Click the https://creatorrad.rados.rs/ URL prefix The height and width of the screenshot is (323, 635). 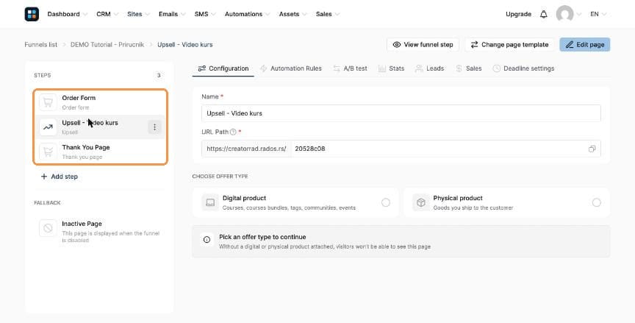click(x=246, y=149)
